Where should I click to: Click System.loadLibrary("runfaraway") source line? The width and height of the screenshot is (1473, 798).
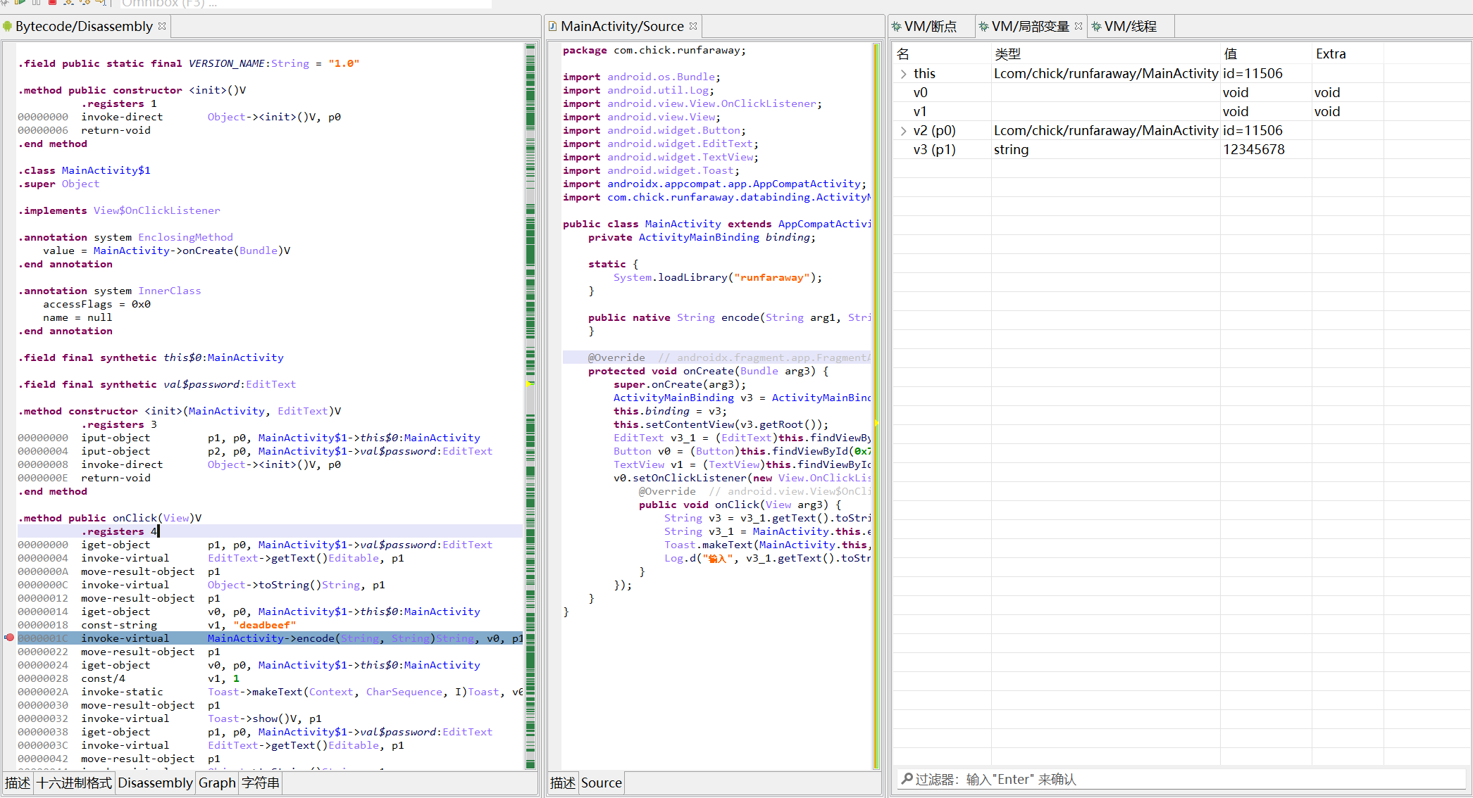(717, 277)
